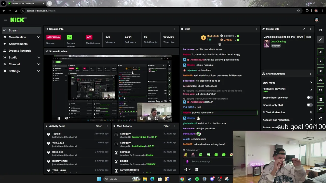Select the Kick Dashboard browser tab

pos(26,4)
